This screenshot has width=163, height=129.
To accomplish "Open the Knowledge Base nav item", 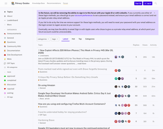I will (38, 3).
